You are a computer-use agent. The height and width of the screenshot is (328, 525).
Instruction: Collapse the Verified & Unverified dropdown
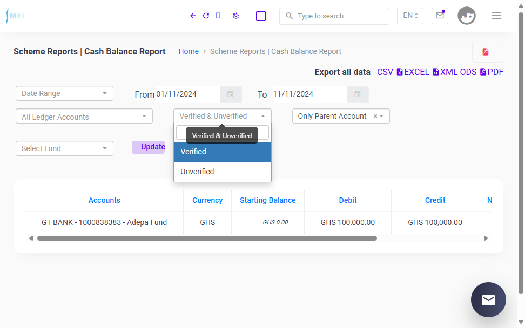[x=223, y=116]
